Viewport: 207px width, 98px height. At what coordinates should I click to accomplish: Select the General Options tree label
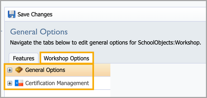click(45, 70)
